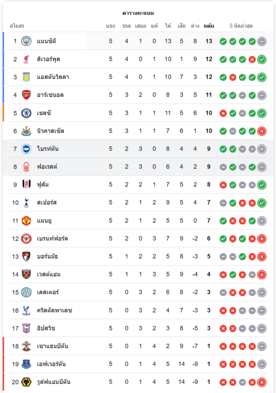Click Man City's latest match draw indicator

262,41
